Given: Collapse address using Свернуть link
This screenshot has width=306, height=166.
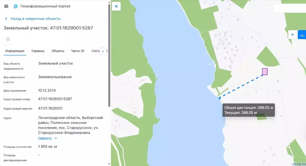Looking at the screenshot, I should tap(45, 138).
